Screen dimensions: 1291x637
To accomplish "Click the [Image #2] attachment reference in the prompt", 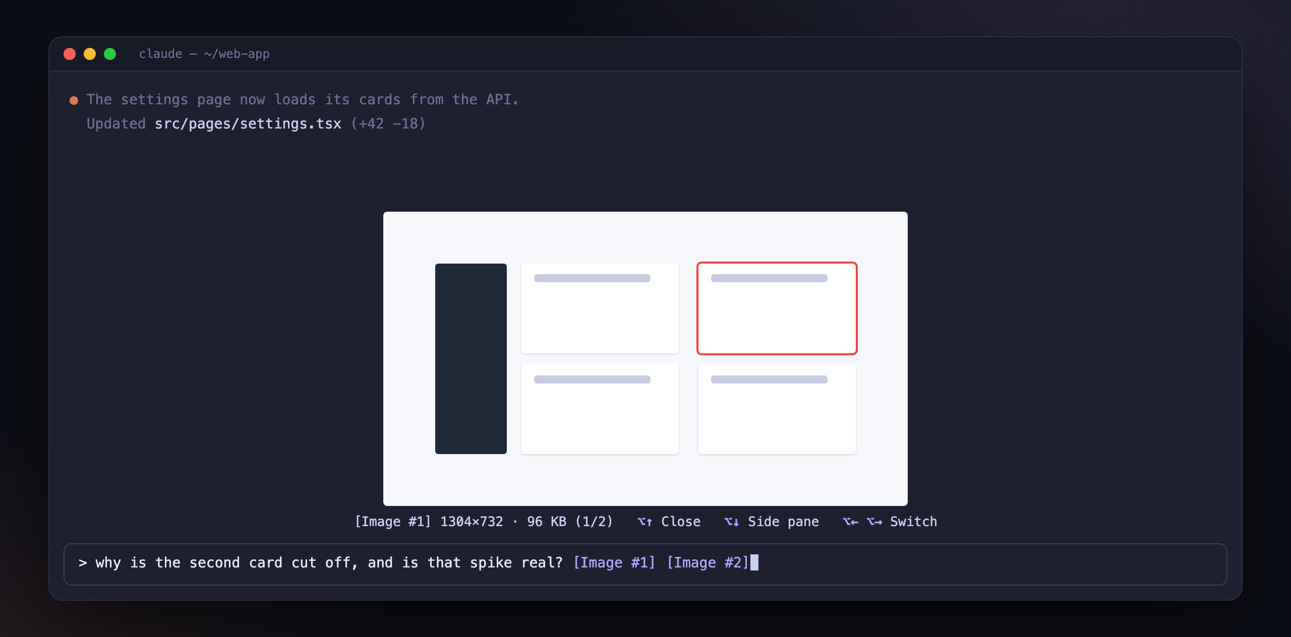I will [x=708, y=563].
